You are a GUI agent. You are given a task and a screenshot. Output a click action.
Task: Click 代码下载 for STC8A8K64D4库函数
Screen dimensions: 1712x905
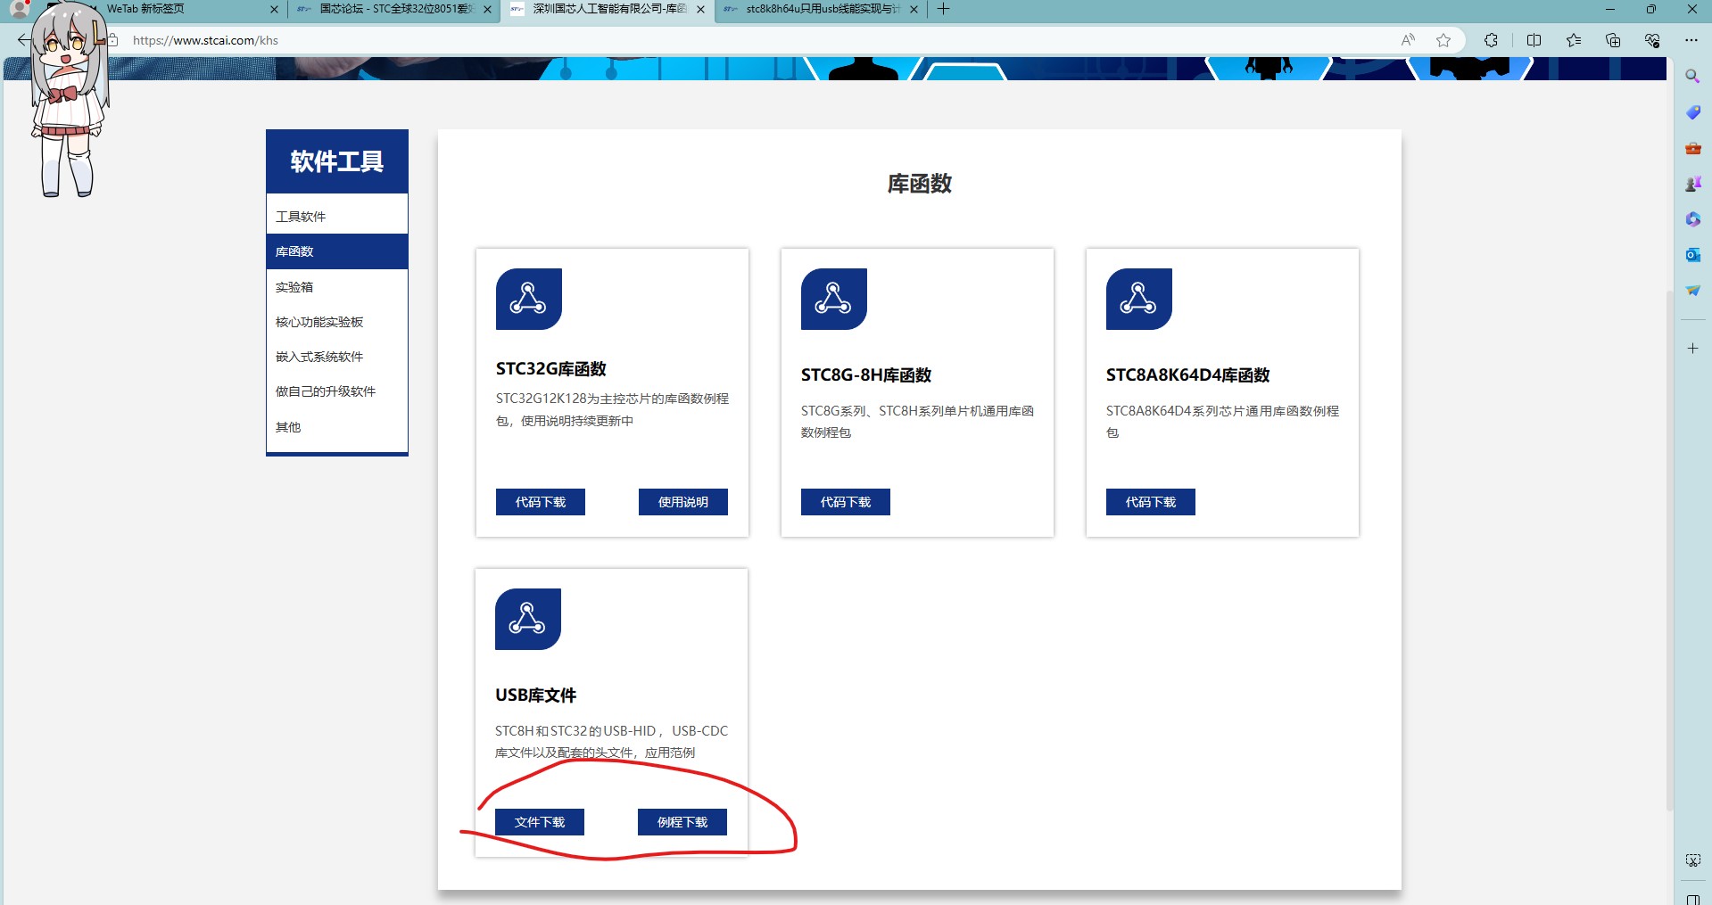tap(1151, 502)
